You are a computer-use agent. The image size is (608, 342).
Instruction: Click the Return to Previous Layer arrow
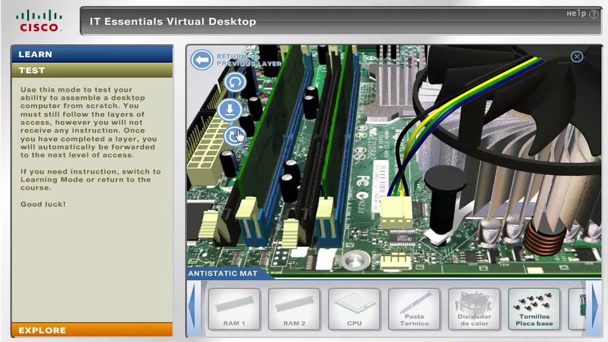point(202,60)
